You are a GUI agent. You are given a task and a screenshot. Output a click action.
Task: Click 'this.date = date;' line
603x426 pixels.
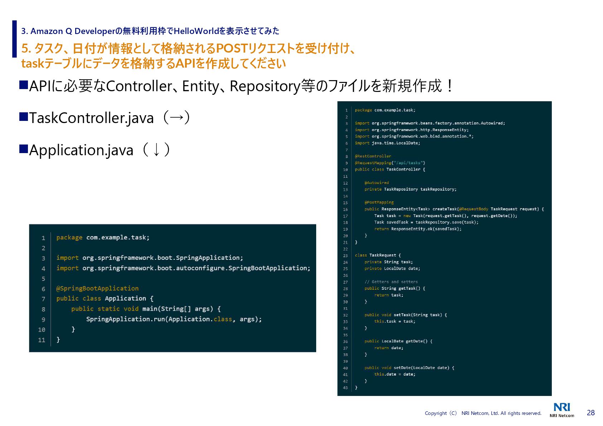coord(395,374)
